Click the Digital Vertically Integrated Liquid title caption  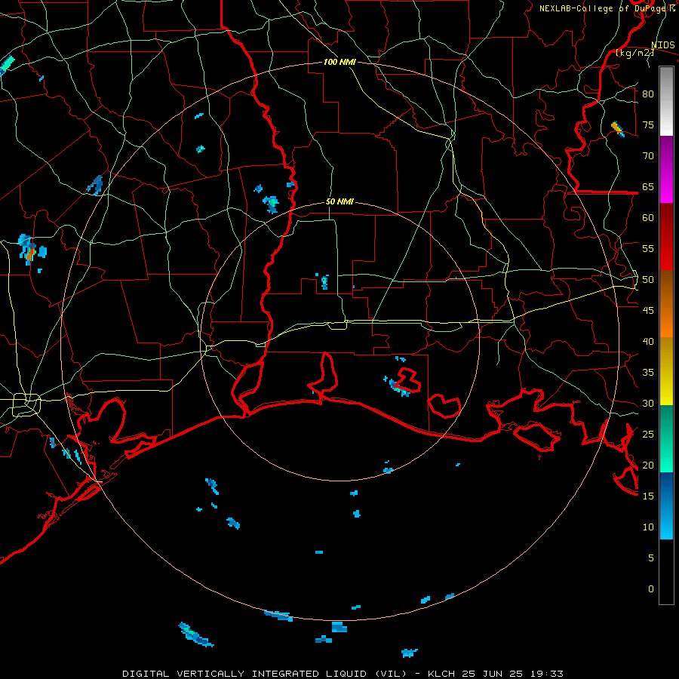[343, 674]
